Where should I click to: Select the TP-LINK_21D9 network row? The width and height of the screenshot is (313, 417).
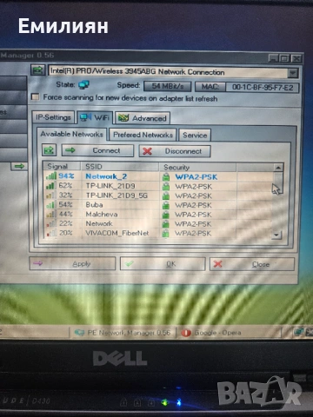click(x=158, y=186)
